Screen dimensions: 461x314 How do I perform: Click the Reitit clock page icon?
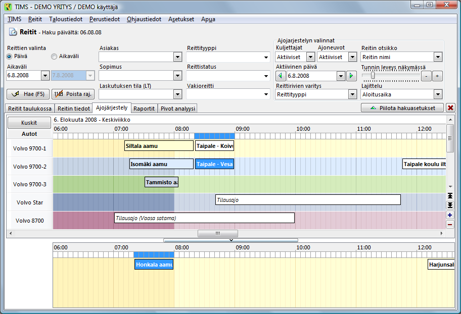click(x=13, y=32)
